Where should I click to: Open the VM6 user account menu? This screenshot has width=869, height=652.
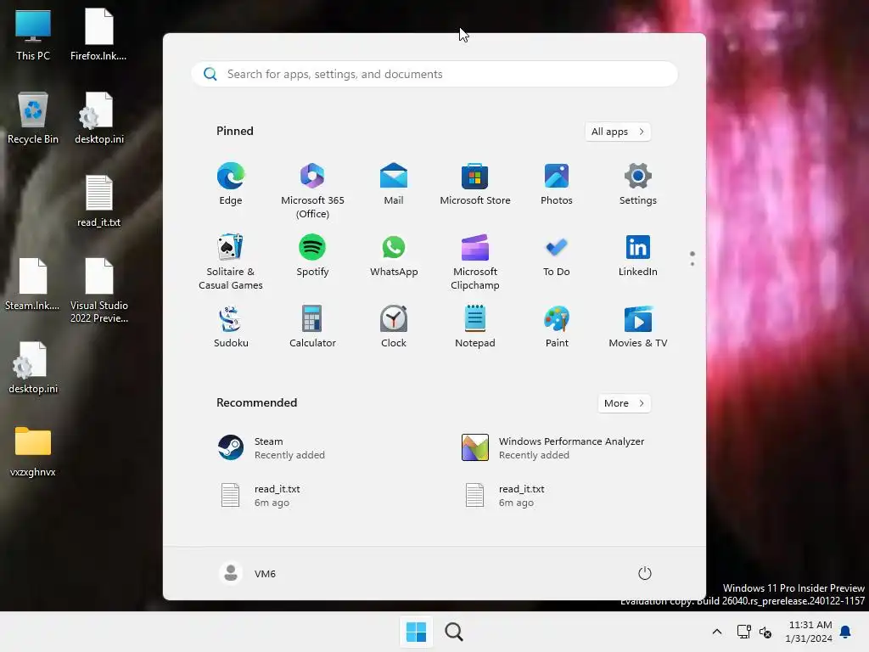pyautogui.click(x=248, y=573)
